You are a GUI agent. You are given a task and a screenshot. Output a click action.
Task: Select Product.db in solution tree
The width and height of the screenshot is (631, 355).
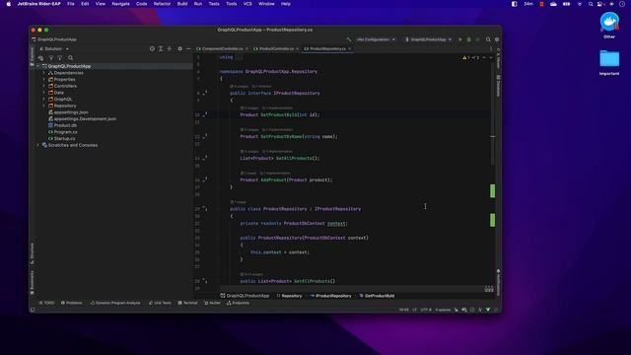[62, 125]
